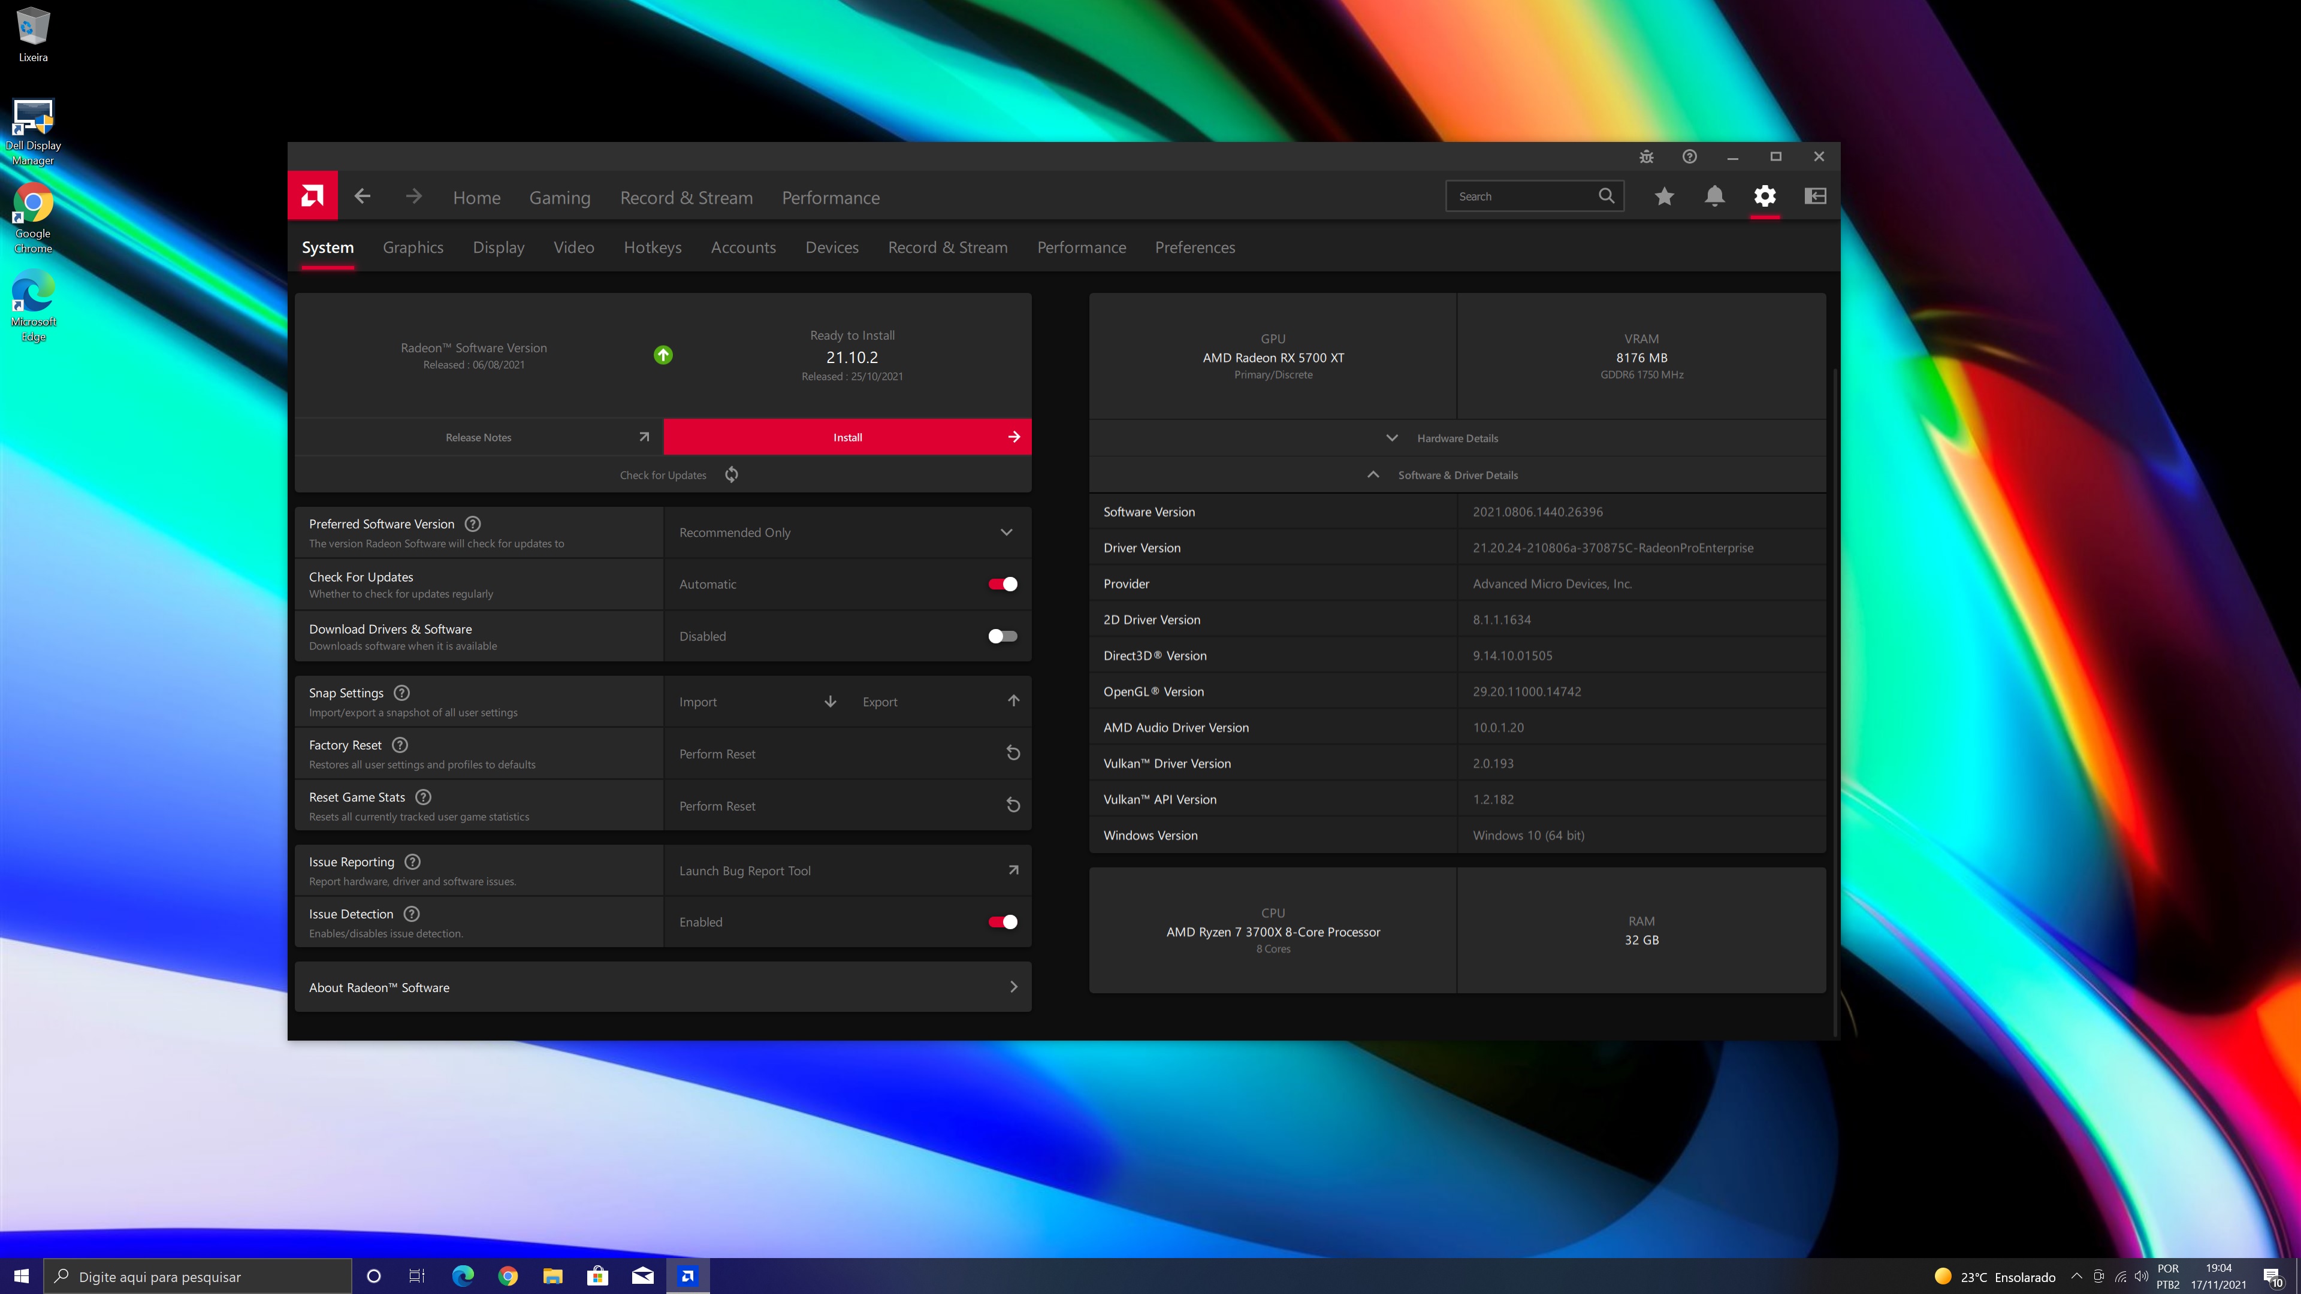
Task: Click the red Install button
Action: point(847,437)
